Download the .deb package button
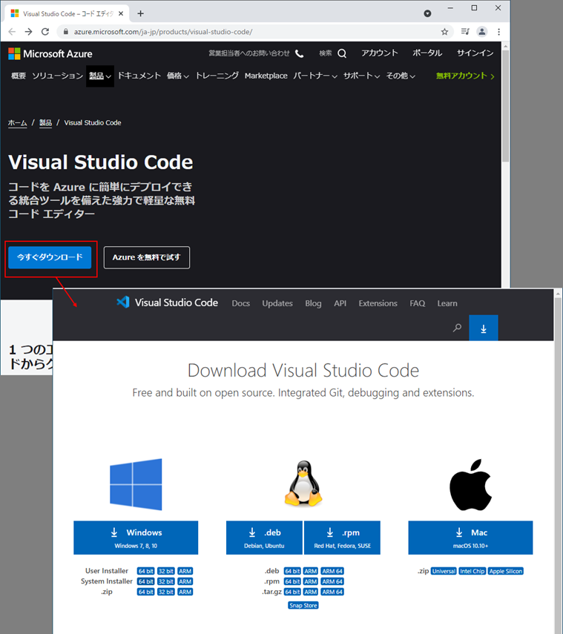563x634 pixels. coord(264,538)
